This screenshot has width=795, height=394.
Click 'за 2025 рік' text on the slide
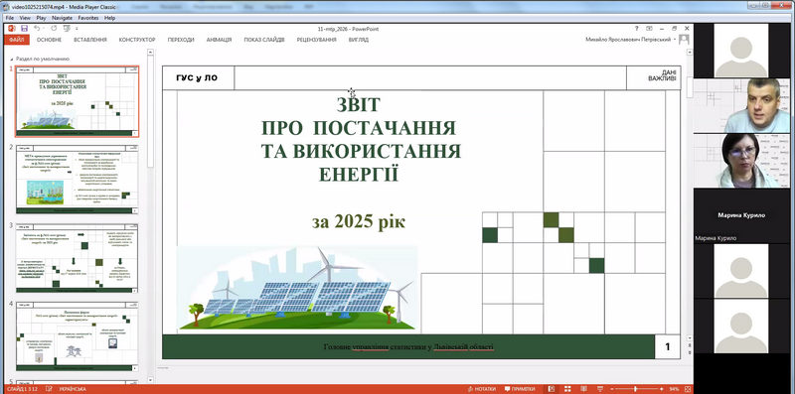359,222
